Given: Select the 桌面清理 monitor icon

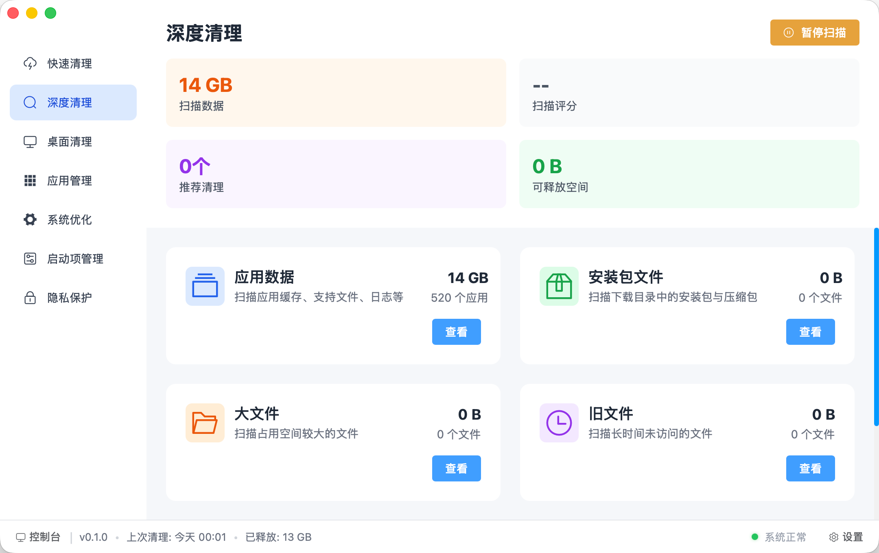Looking at the screenshot, I should (x=30, y=142).
